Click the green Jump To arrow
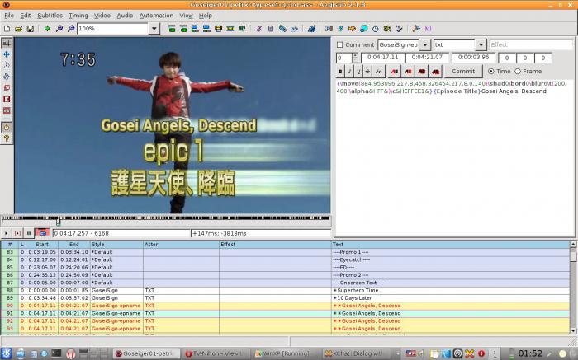The width and height of the screenshot is (578, 360). [x=47, y=28]
